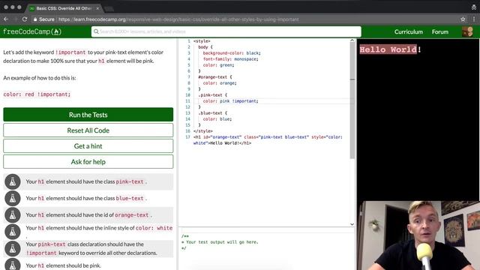Click editor scrollbar up arrow
Screen dimensions: 480x270
tap(352, 40)
